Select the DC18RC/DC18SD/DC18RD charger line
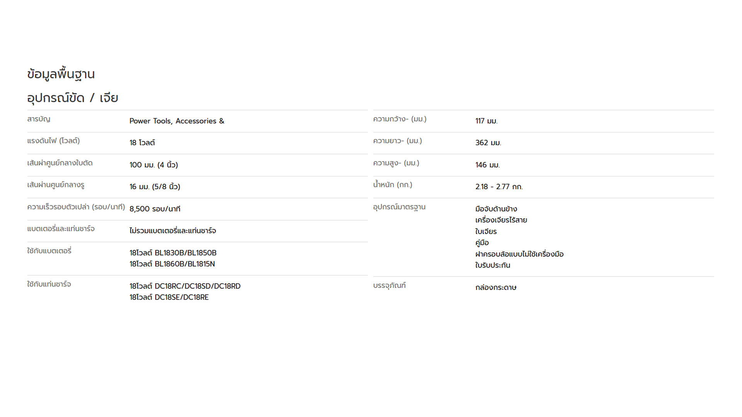742x417 pixels. 185,286
